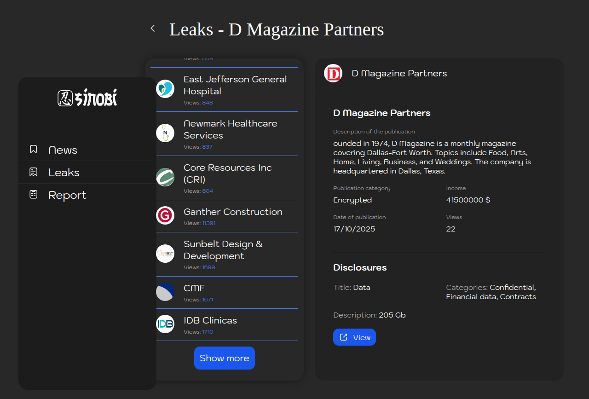Select the IDB Clinicas entry title
The height and width of the screenshot is (399, 589).
tap(210, 320)
